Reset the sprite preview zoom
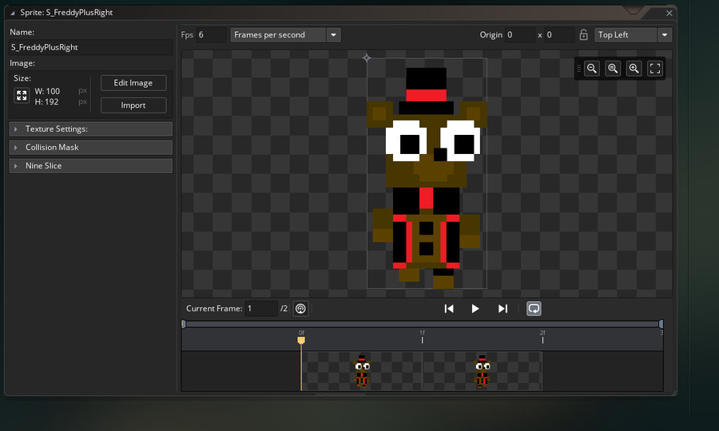This screenshot has width=719, height=431. tap(613, 69)
